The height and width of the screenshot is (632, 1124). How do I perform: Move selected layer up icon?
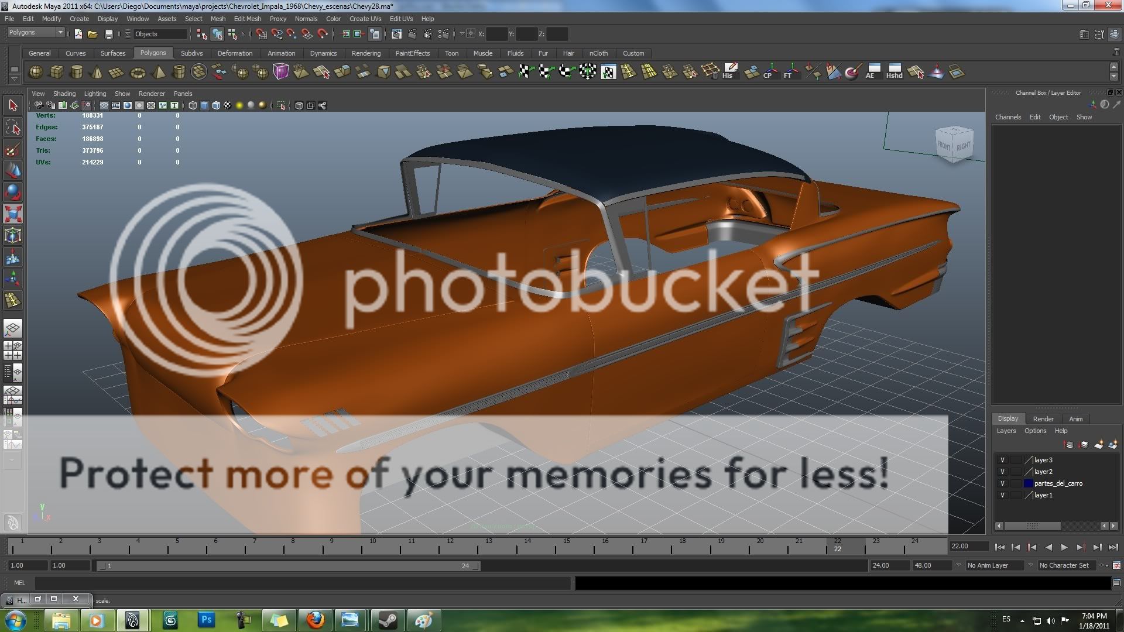[x=1069, y=445]
